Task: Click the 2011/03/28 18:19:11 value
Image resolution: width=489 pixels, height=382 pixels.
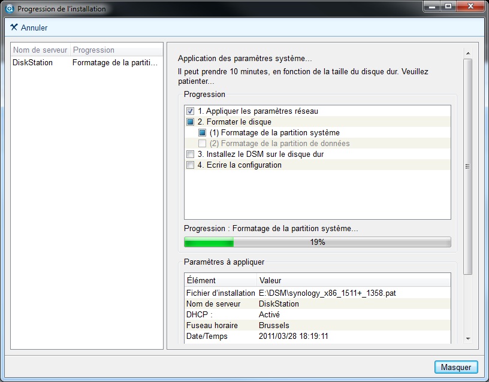Action: (294, 336)
